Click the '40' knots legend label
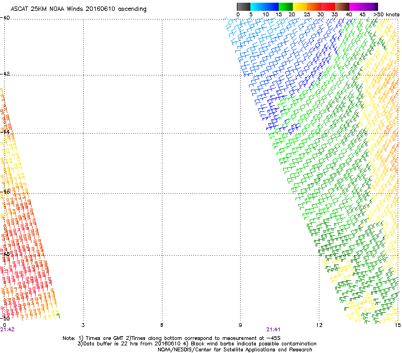The image size is (402, 353). pyautogui.click(x=349, y=15)
